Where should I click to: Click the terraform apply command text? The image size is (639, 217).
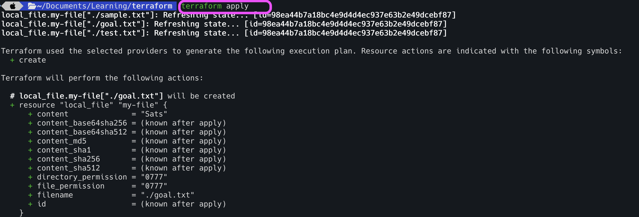pyautogui.click(x=215, y=6)
